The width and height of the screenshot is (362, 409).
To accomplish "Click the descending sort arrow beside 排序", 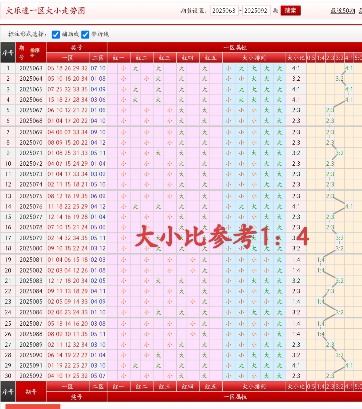I will pyautogui.click(x=38, y=55).
